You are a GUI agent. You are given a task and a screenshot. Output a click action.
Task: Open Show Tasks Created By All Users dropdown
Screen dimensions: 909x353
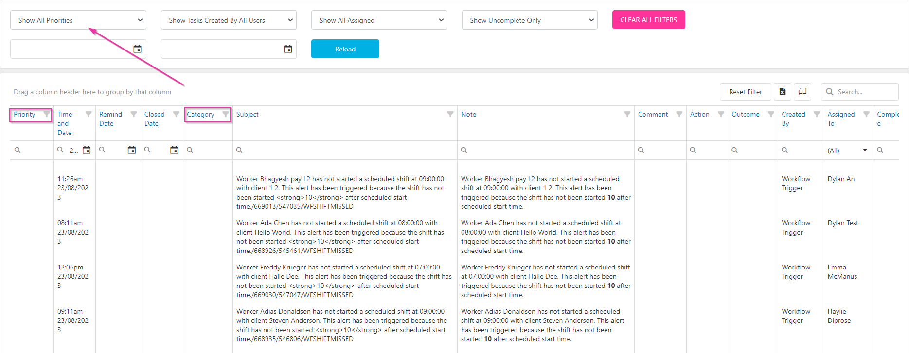pyautogui.click(x=229, y=20)
